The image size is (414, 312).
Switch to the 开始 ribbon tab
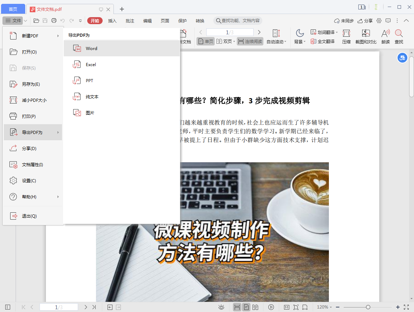pyautogui.click(x=95, y=21)
